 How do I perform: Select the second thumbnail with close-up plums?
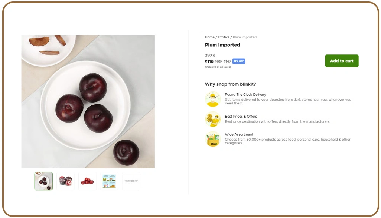[65, 181]
